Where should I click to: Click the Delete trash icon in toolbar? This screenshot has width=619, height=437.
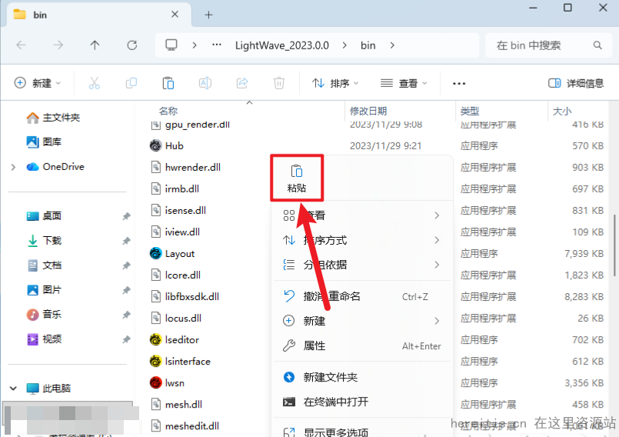(x=278, y=83)
